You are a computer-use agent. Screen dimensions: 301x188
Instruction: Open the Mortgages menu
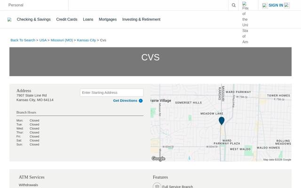click(x=108, y=19)
